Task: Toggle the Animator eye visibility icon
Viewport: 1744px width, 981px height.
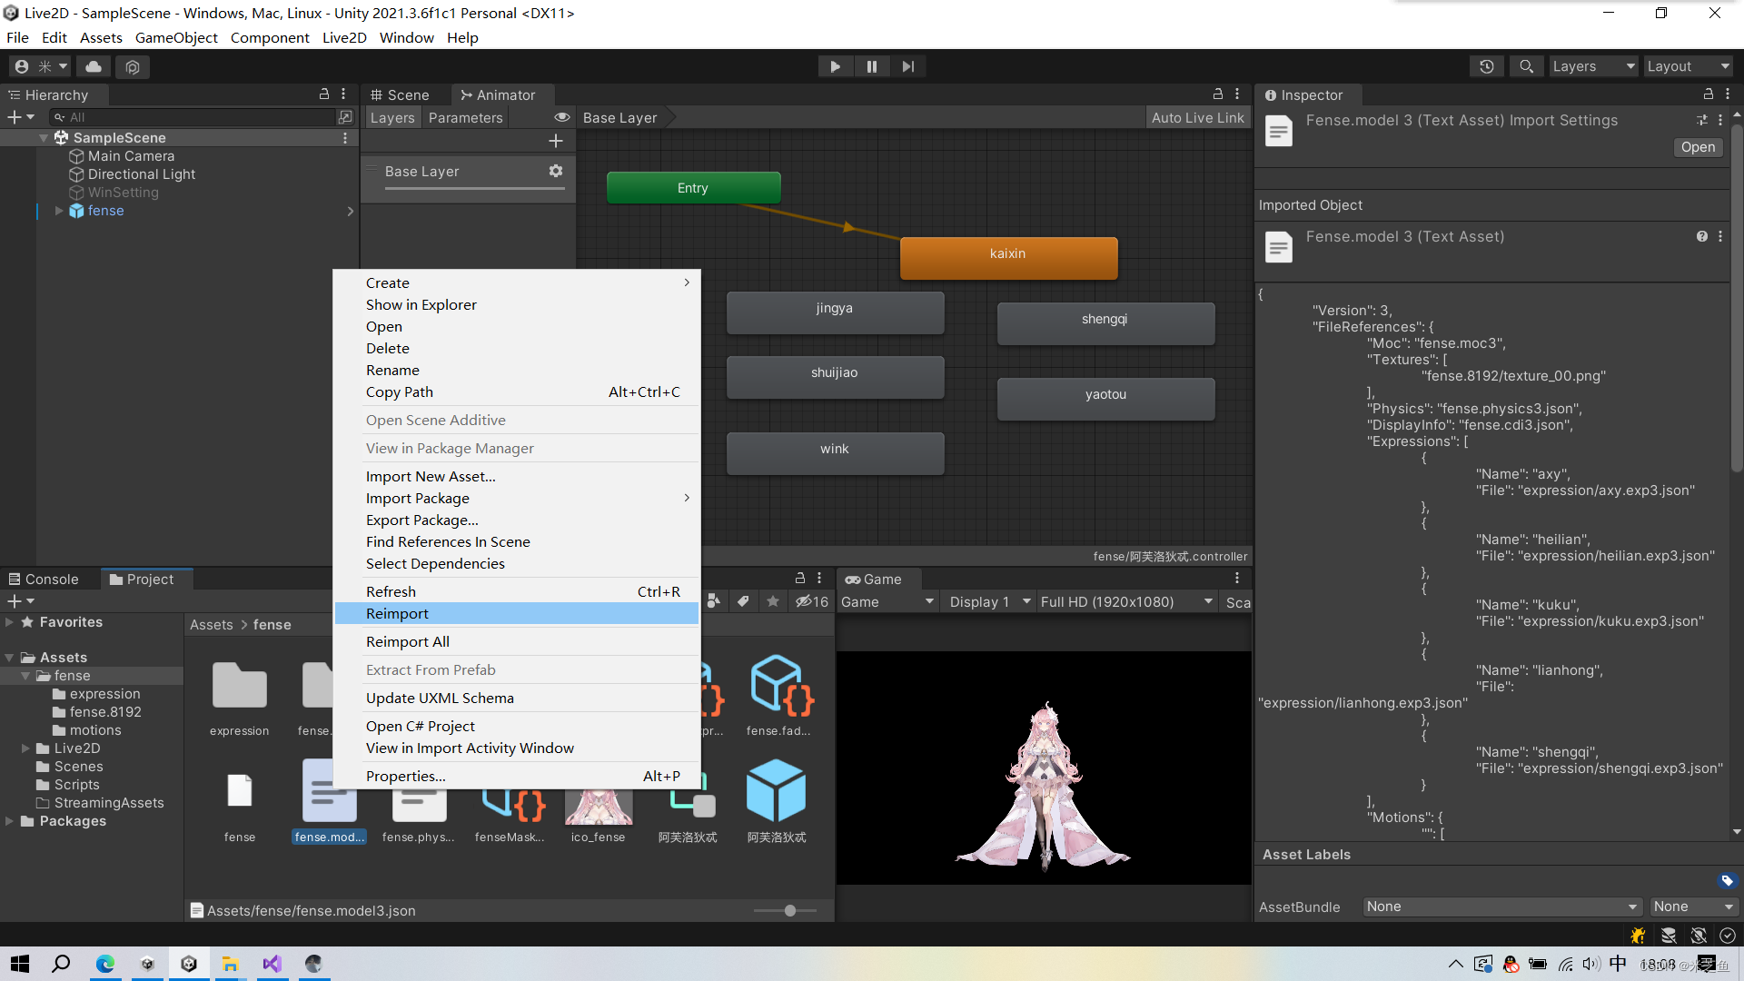Action: pos(562,118)
